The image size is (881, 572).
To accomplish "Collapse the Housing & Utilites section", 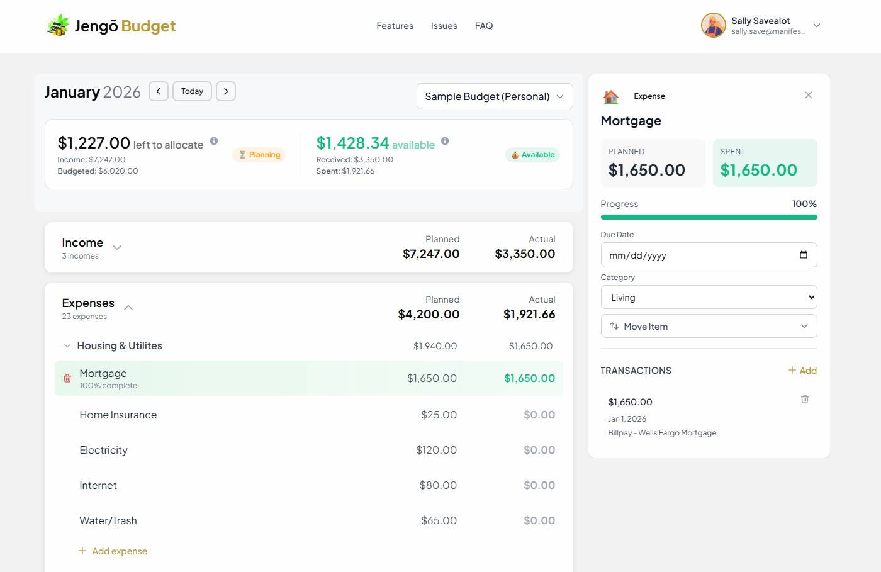I will tap(67, 345).
